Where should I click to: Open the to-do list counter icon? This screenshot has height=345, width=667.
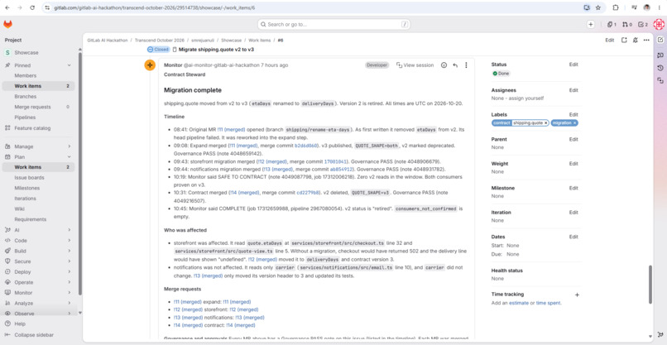(x=643, y=25)
